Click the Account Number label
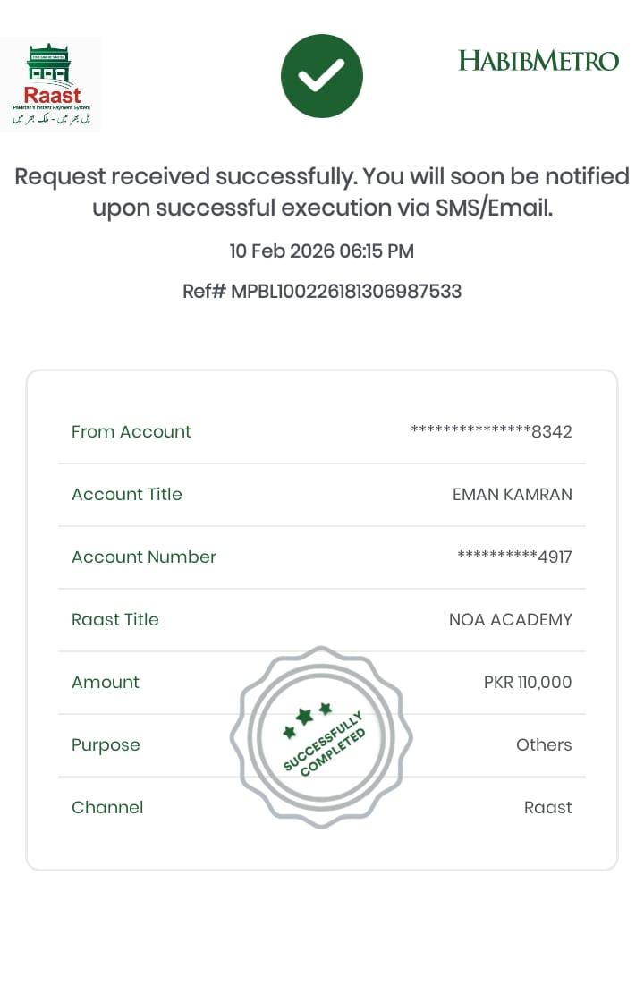The image size is (644, 986). click(x=144, y=557)
